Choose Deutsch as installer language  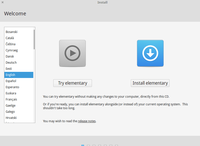(11, 63)
